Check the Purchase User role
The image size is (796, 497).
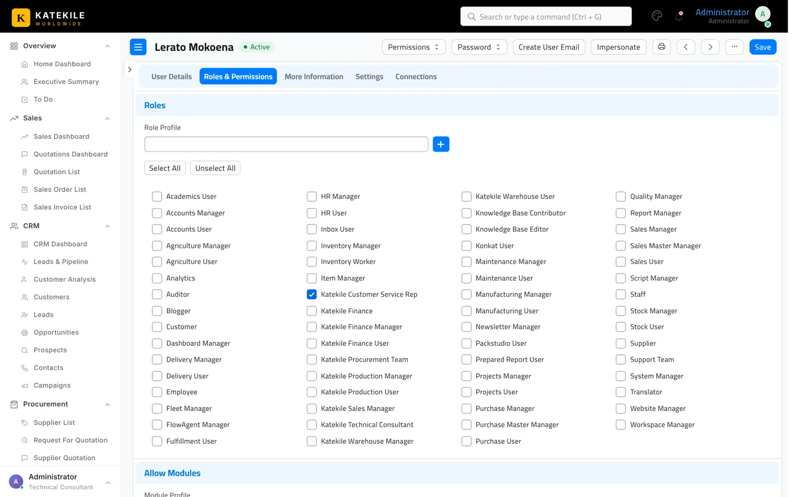[x=466, y=441]
